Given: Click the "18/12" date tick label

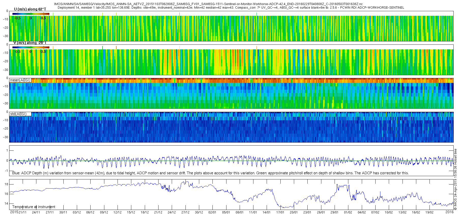Looking at the screenshot, I should [145, 212].
